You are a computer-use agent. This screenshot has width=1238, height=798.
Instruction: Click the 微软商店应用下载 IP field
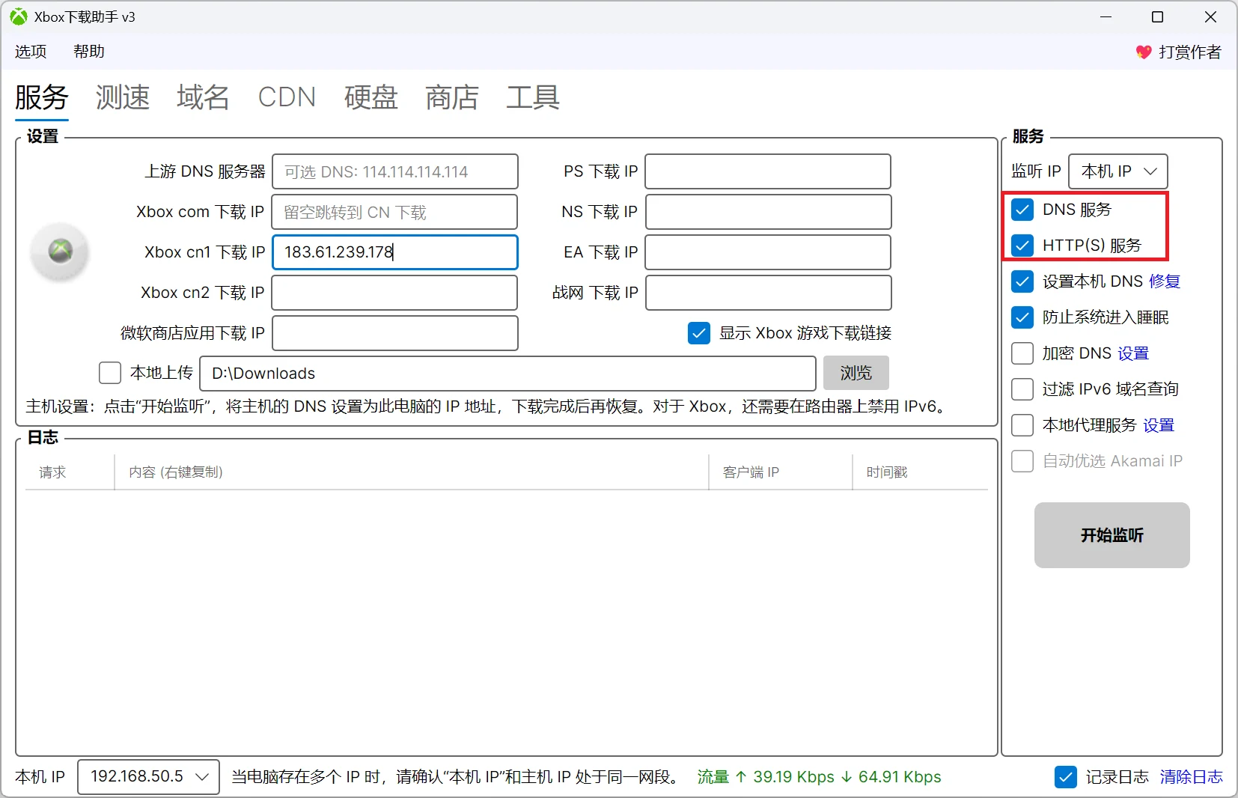[x=395, y=333]
